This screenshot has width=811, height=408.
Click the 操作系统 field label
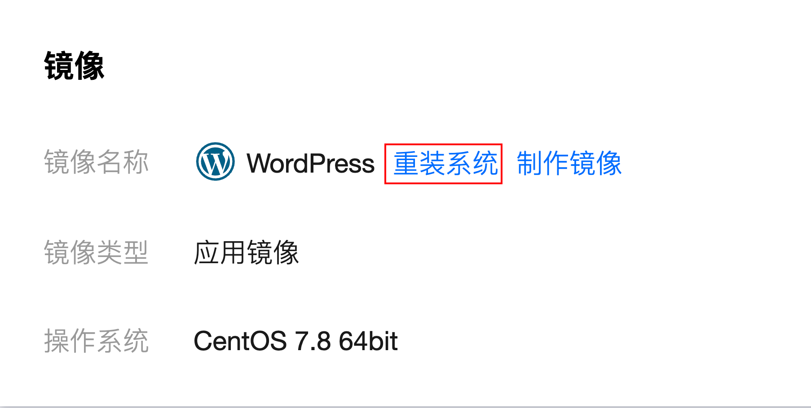click(96, 341)
